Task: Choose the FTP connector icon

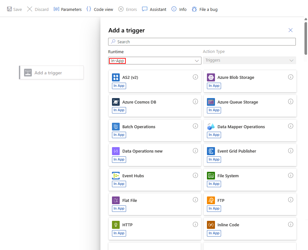Action: pyautogui.click(x=211, y=200)
